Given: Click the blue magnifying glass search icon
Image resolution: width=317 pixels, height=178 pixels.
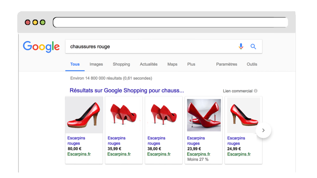Looking at the screenshot, I should [253, 47].
